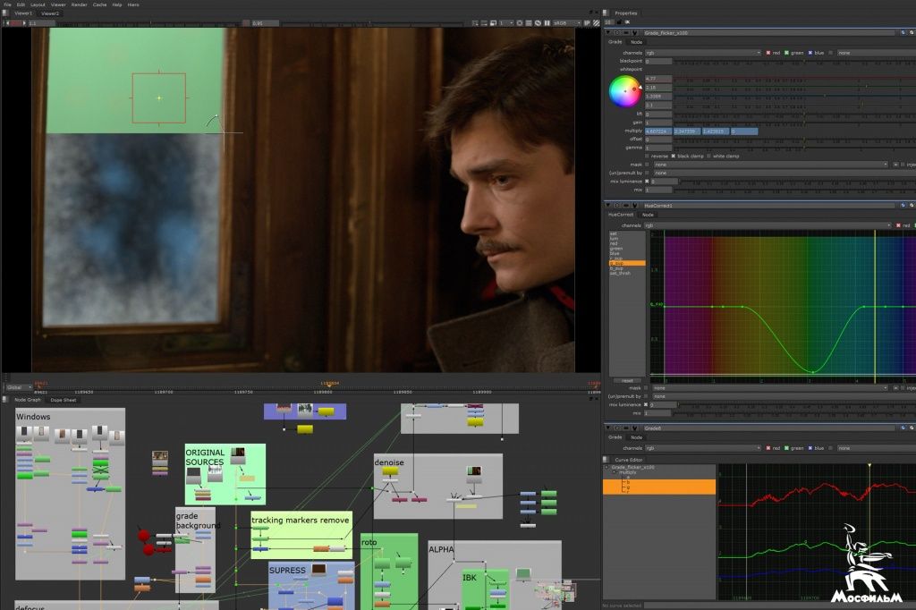
Task: Enable the reverse checkbox
Action: click(x=647, y=156)
